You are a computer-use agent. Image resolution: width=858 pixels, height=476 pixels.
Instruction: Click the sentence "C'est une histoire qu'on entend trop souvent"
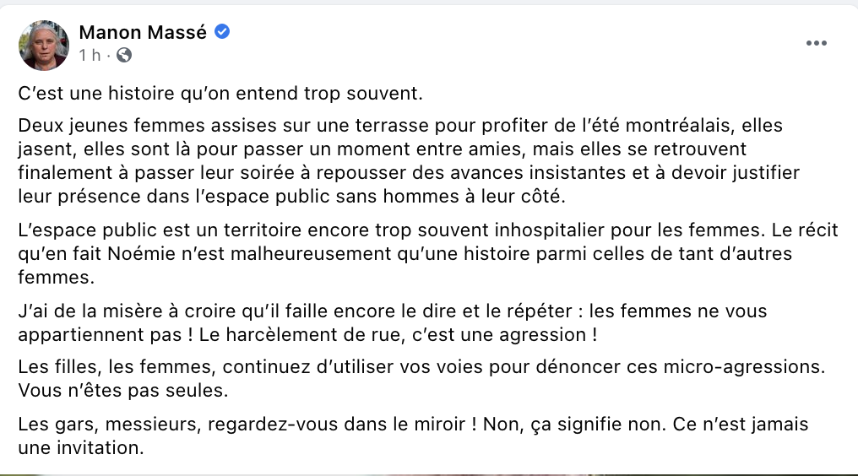coord(220,94)
